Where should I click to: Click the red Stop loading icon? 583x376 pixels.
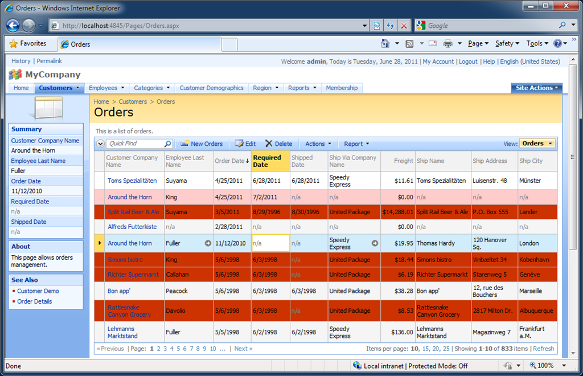[404, 26]
